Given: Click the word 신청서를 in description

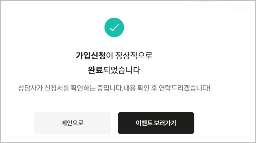Looking at the screenshot, I should (57, 88).
